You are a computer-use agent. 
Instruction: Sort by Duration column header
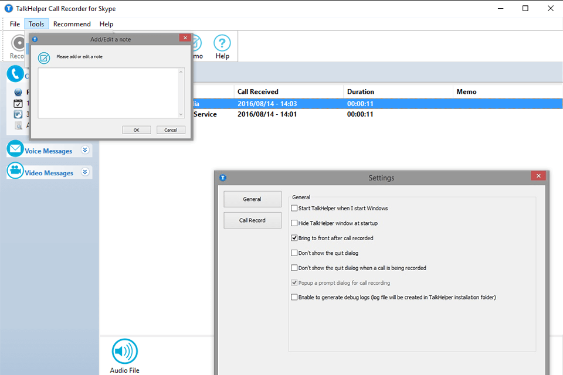pyautogui.click(x=398, y=92)
